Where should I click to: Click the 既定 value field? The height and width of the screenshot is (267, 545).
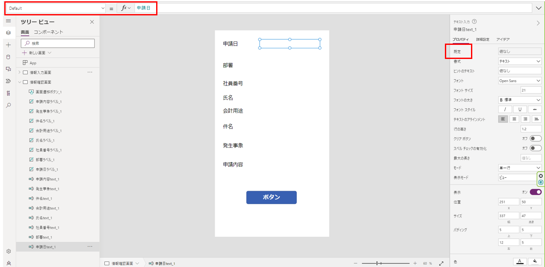pyautogui.click(x=520, y=51)
